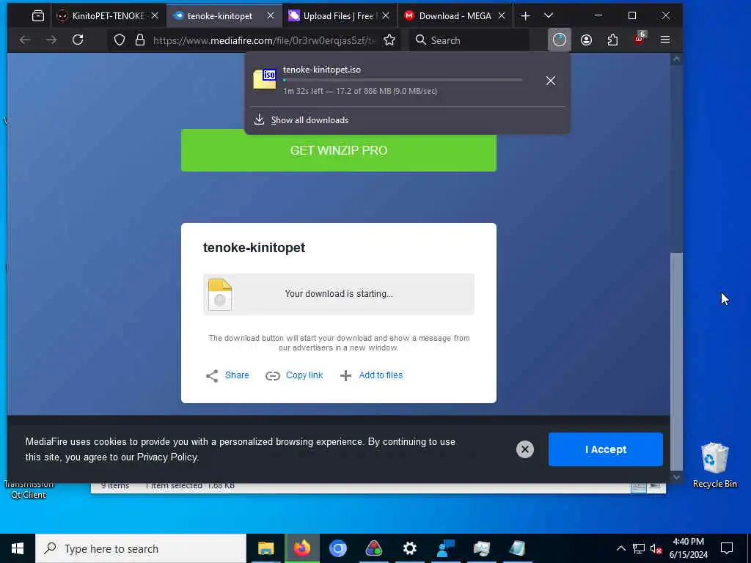Screen dimensions: 751x563
Task: View site security padlock info
Action: tap(140, 40)
